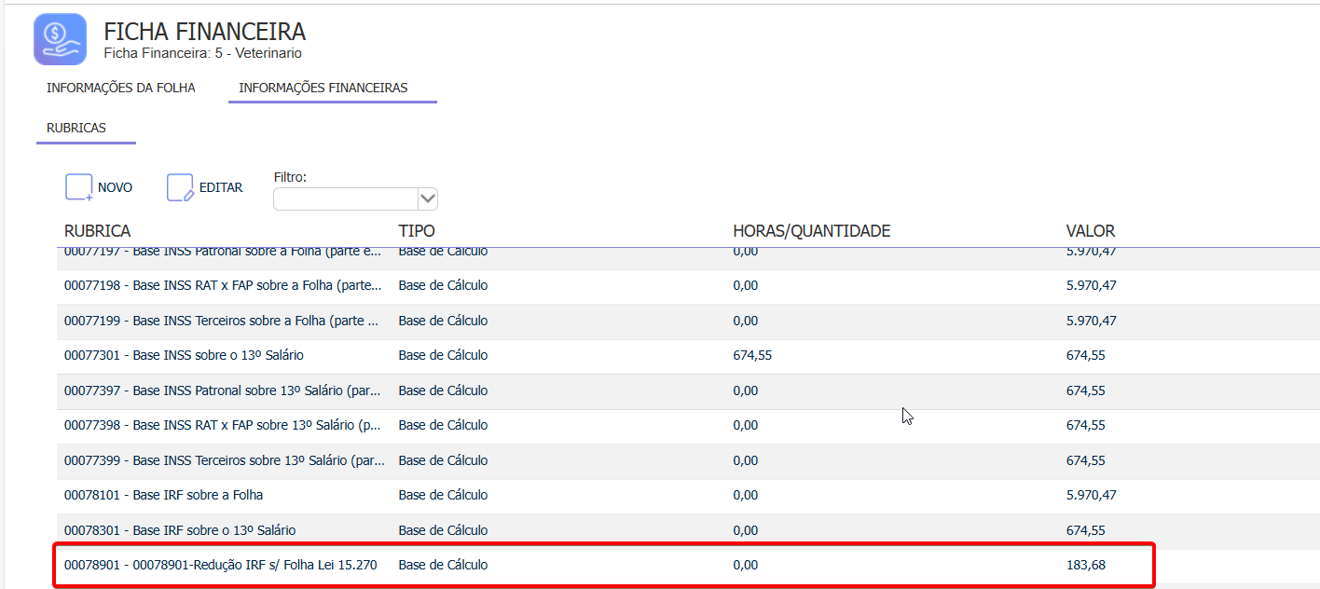Viewport: 1320px width, 589px height.
Task: Open the Rubricas sub-tab
Action: coord(76,128)
